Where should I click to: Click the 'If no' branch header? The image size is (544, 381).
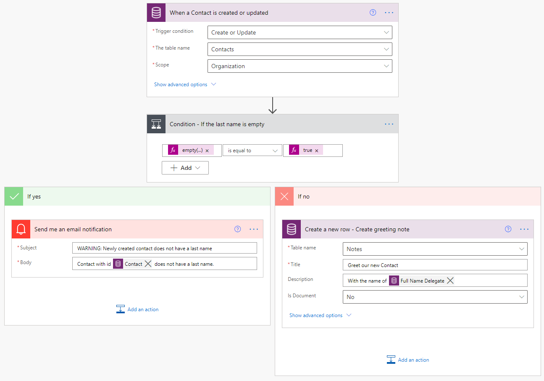tap(408, 196)
